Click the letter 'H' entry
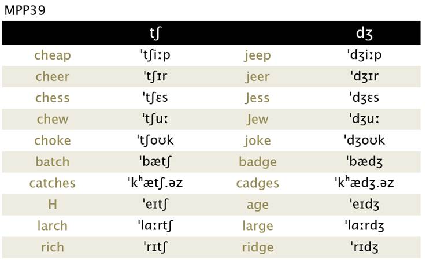 click(x=53, y=204)
